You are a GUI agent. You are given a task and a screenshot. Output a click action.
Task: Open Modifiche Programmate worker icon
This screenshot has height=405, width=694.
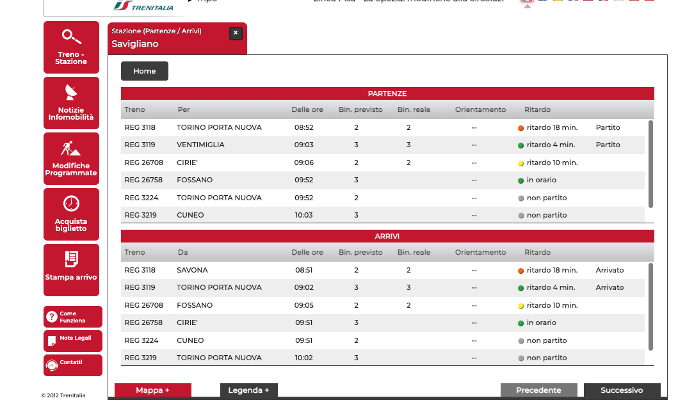pos(71,148)
